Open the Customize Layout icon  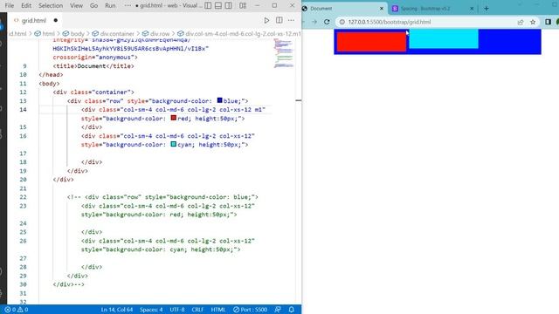[243, 6]
